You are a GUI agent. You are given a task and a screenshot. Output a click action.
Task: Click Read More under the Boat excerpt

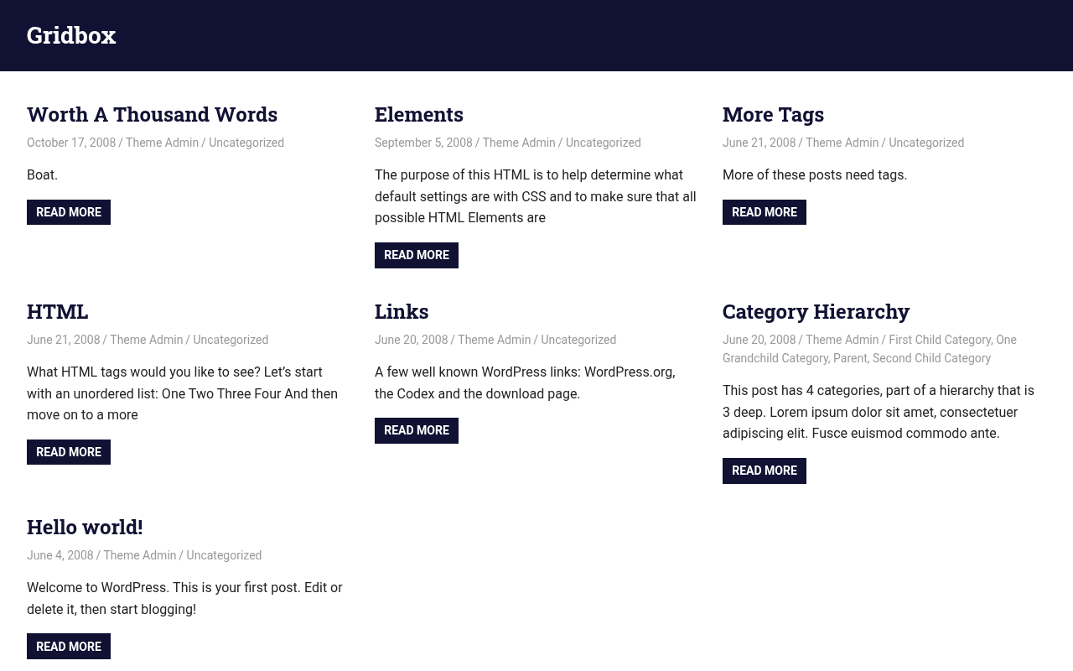(69, 212)
